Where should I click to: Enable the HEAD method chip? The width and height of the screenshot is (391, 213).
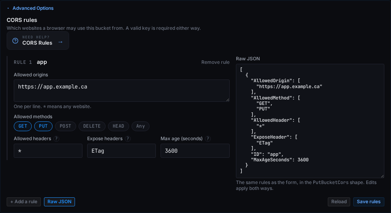pos(119,126)
